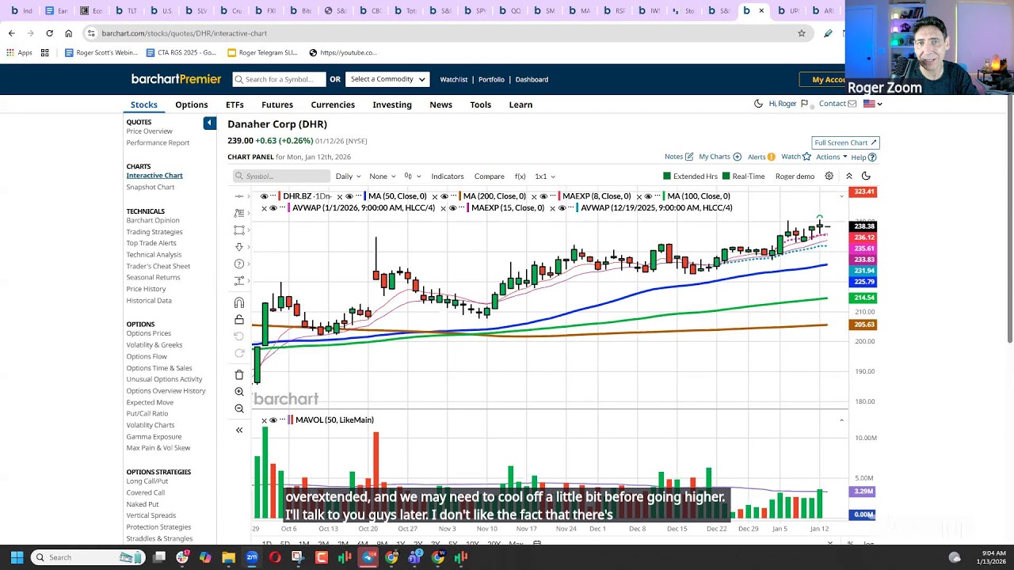1014x570 pixels.
Task: Open Zoom app in taskbar
Action: pyautogui.click(x=252, y=557)
